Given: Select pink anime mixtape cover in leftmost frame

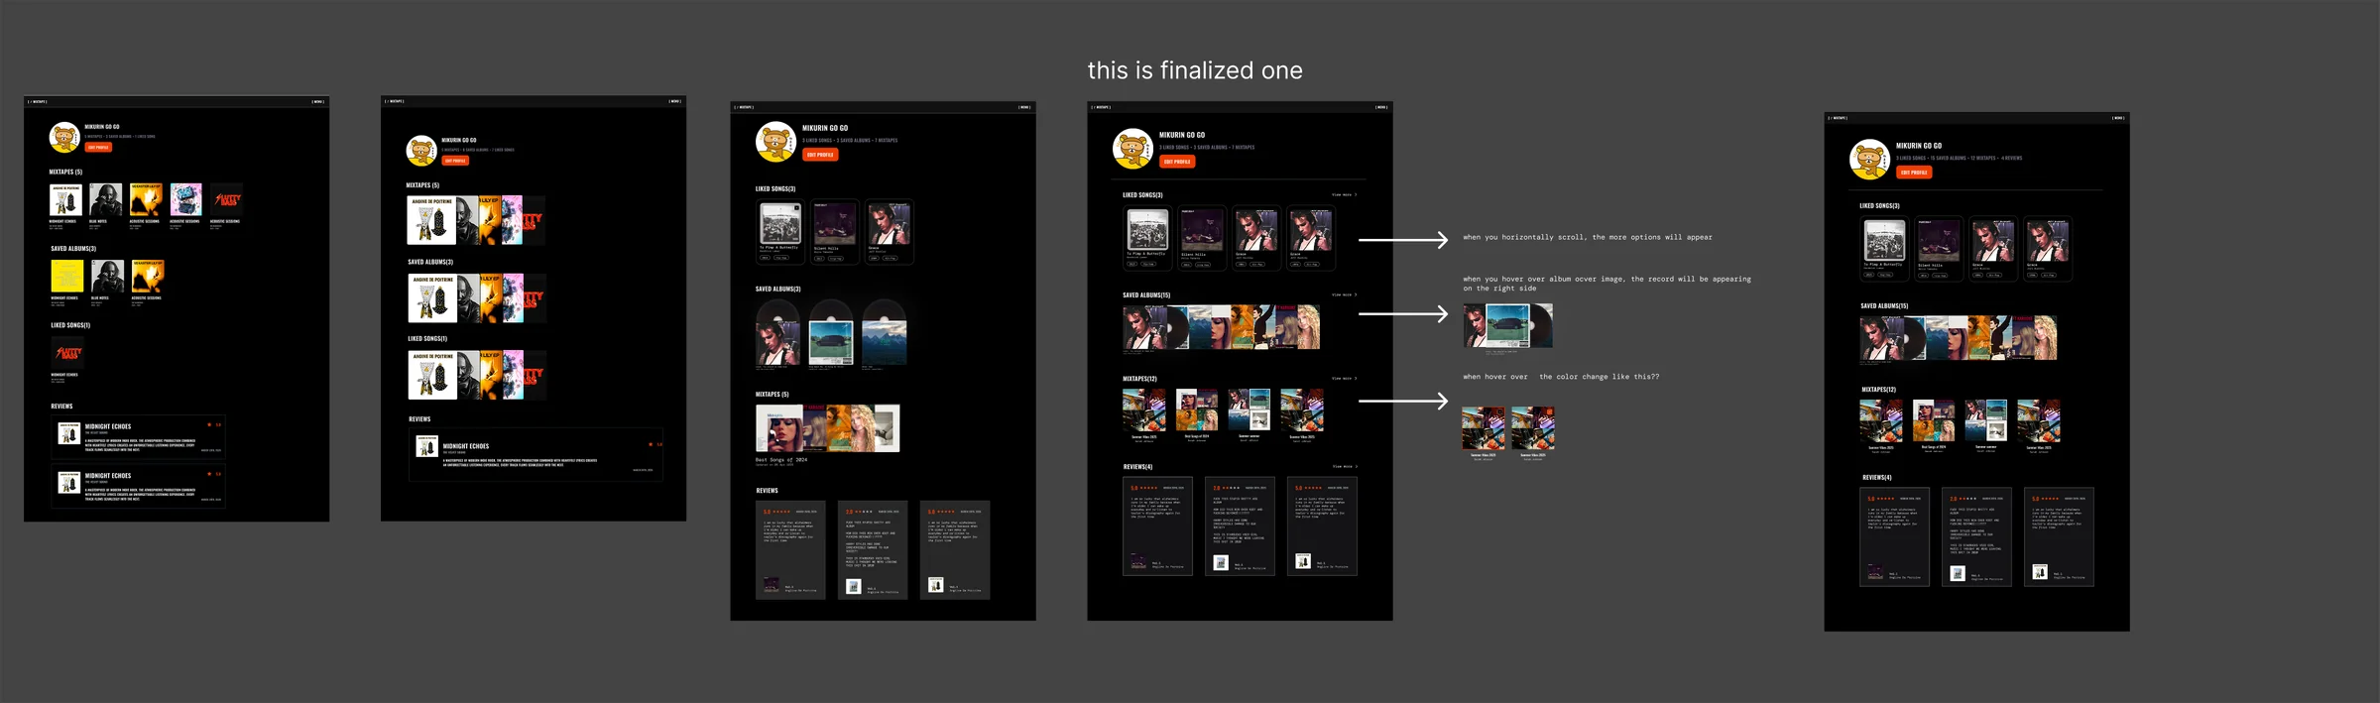Looking at the screenshot, I should 186,199.
